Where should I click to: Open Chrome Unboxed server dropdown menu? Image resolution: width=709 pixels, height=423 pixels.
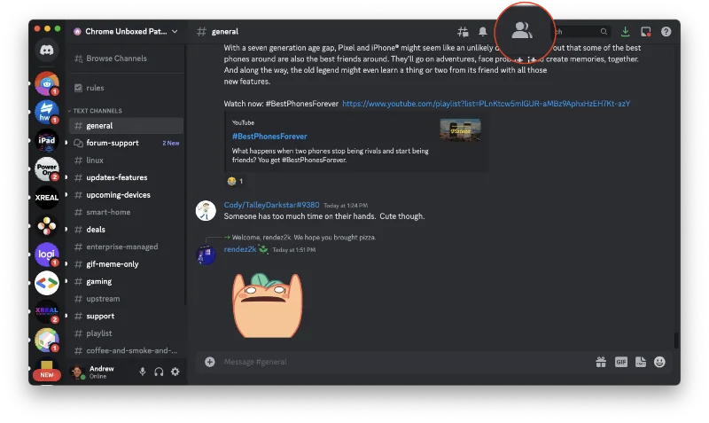pyautogui.click(x=126, y=31)
